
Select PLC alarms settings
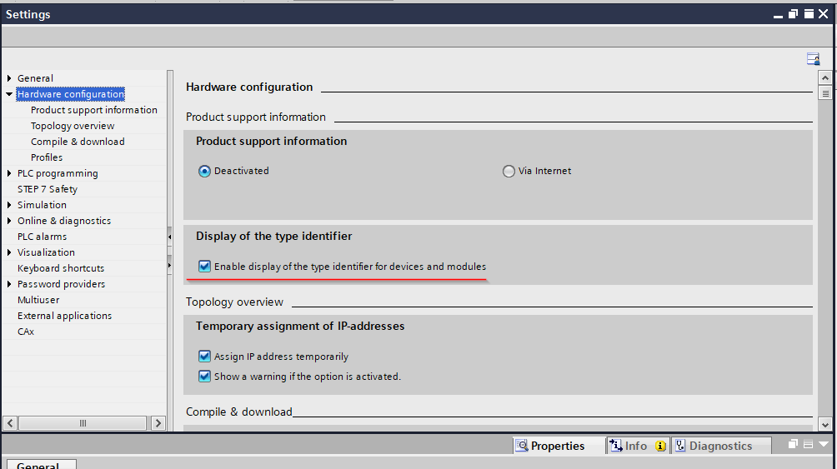[x=42, y=237]
